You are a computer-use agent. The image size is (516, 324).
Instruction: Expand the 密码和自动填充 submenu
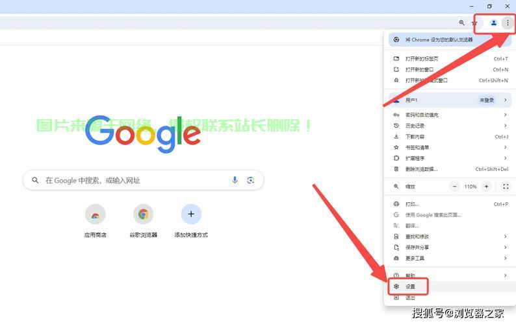448,115
